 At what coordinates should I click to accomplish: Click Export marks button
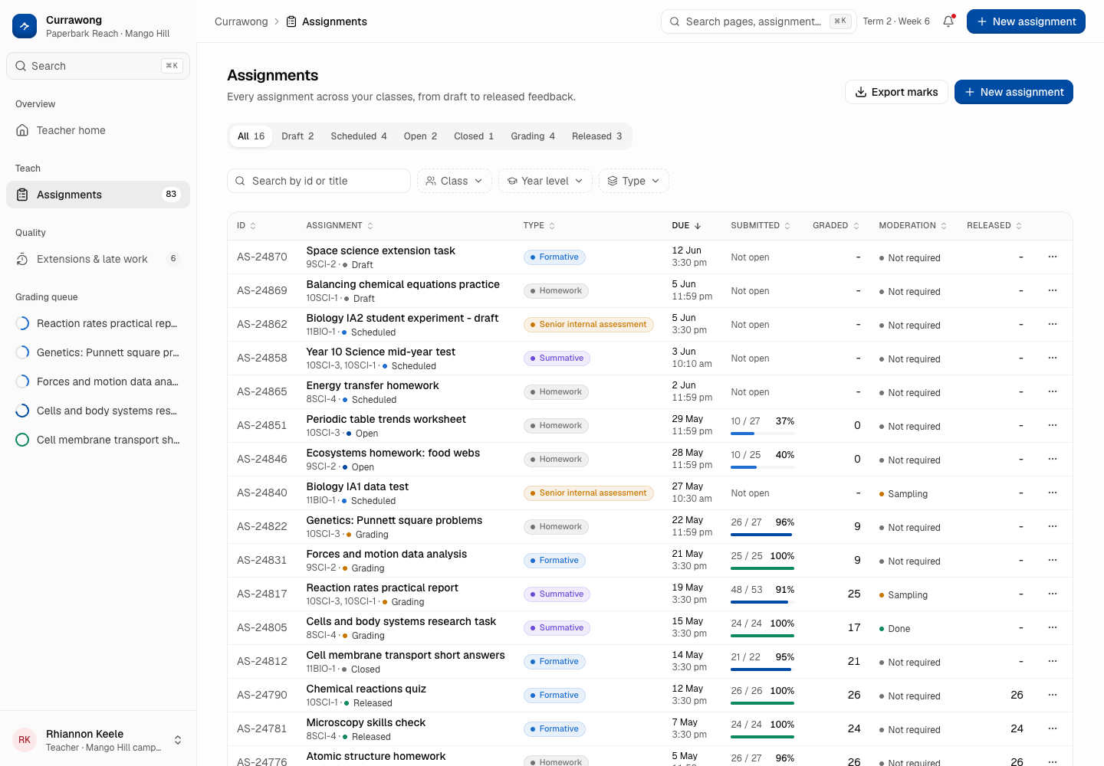pos(896,92)
